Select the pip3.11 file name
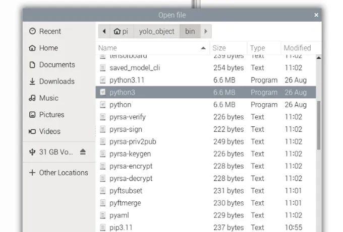The height and width of the screenshot is (232, 343). click(x=121, y=227)
